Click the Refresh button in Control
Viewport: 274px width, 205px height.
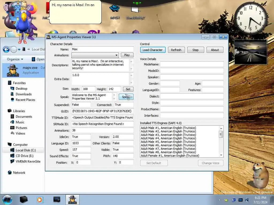(176, 50)
